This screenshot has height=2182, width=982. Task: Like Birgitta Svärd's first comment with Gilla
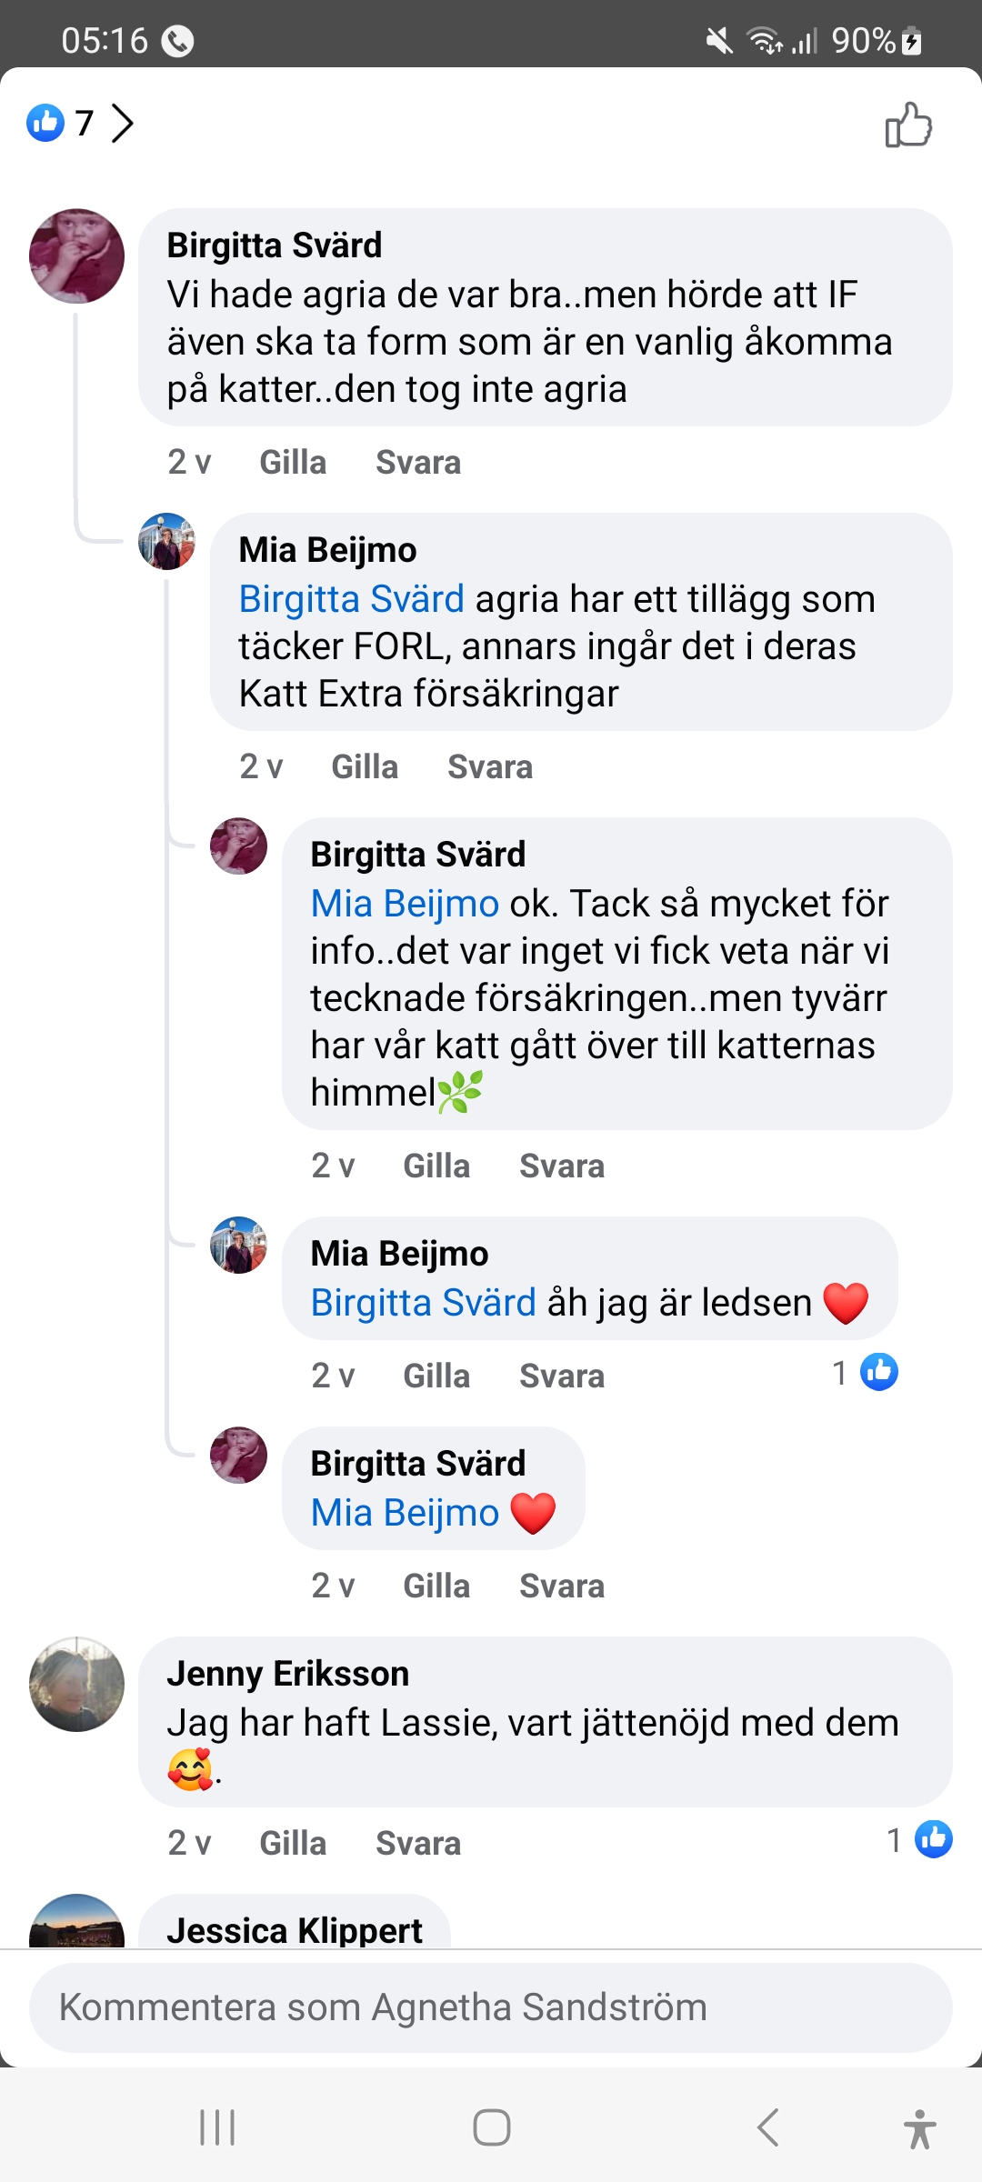(293, 463)
